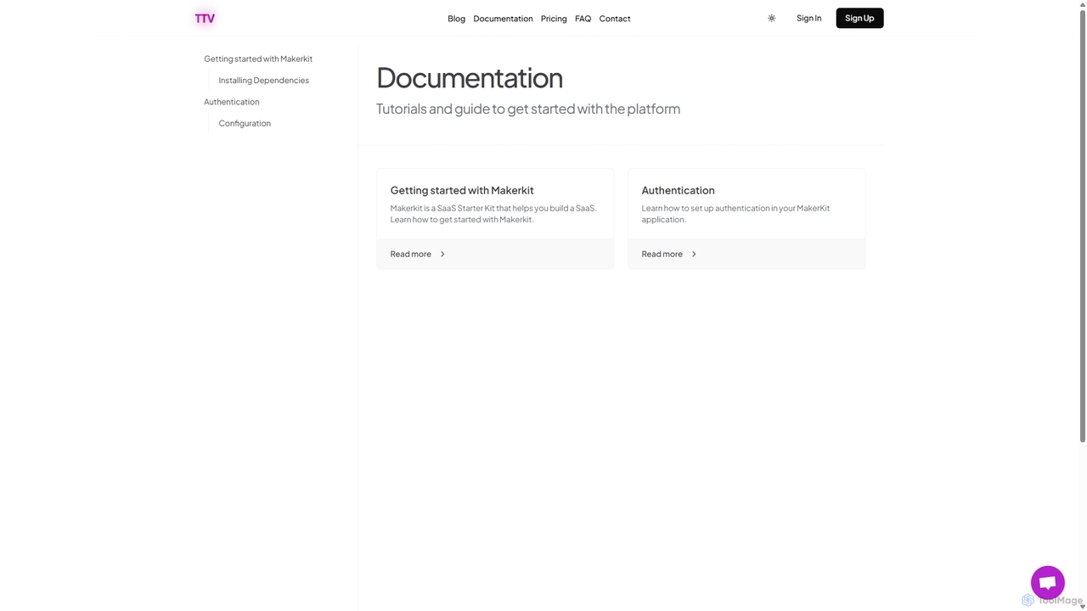Click the page vertical scrollbar thumb
Screen dimensions: 1087x611
pos(1082,226)
